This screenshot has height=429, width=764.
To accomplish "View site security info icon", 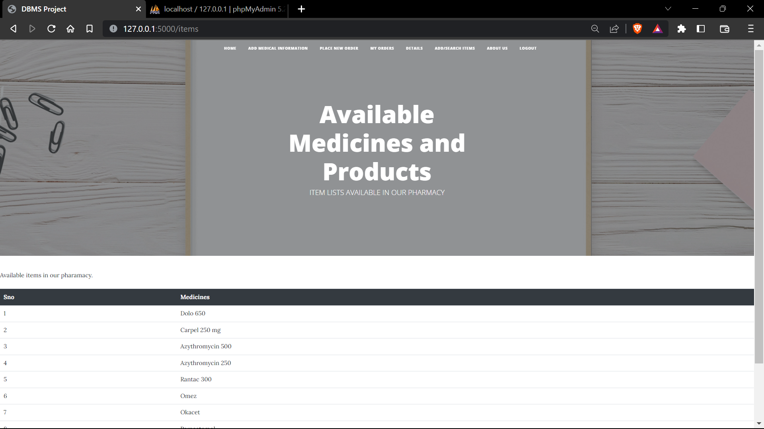I will coord(113,29).
